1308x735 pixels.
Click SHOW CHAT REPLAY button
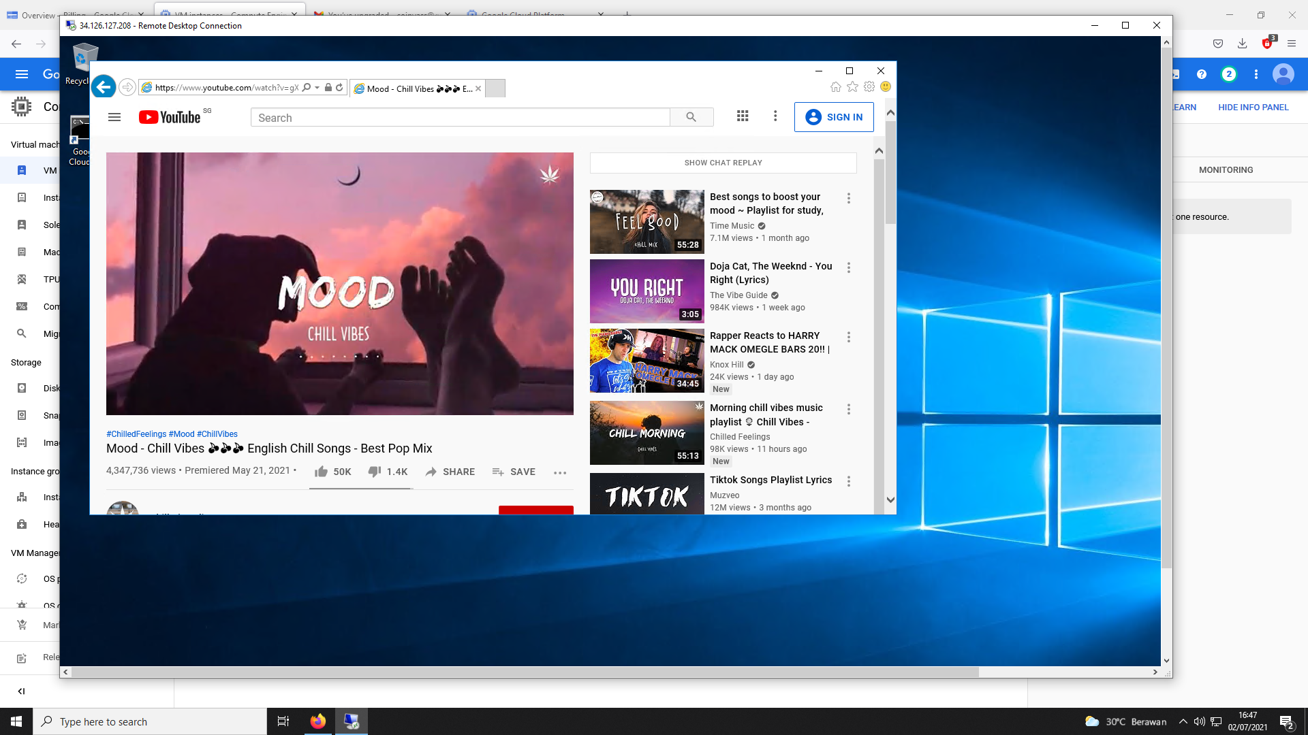point(723,163)
